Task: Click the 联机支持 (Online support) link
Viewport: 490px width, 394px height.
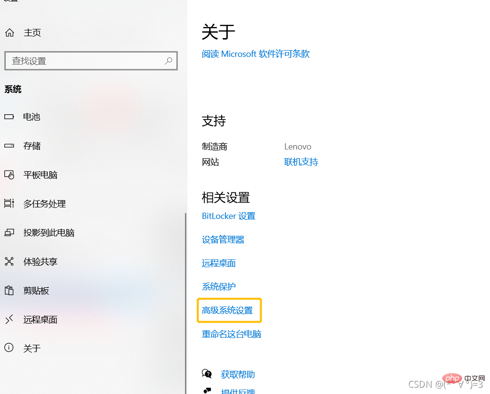Action: (x=301, y=162)
